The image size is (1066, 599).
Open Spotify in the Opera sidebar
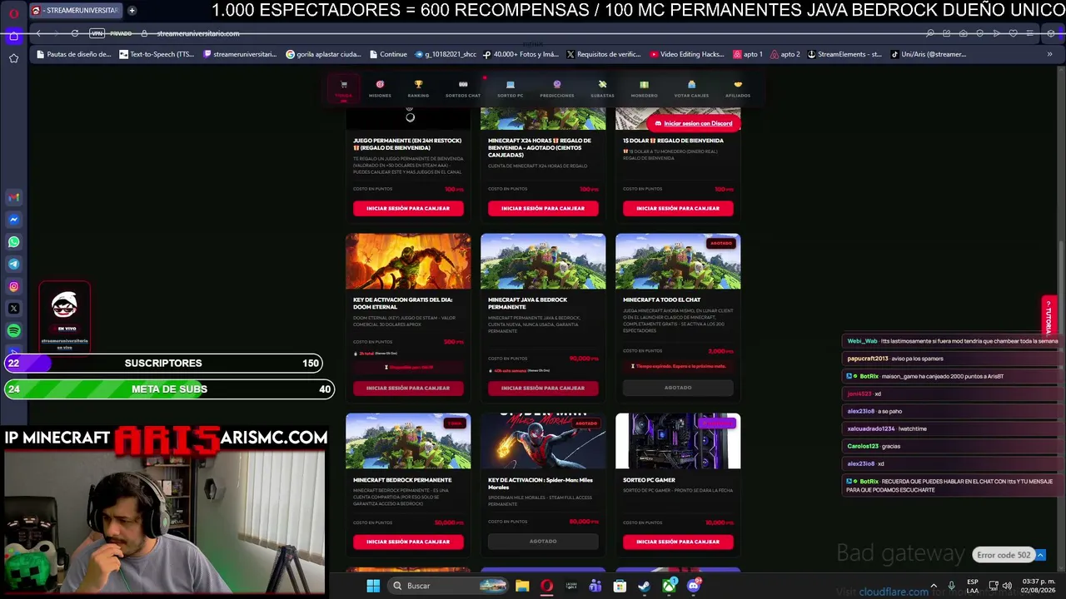click(x=13, y=331)
